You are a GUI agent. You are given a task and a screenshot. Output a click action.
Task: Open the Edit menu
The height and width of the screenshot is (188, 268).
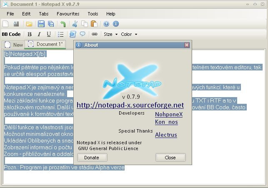pyautogui.click(x=26, y=14)
